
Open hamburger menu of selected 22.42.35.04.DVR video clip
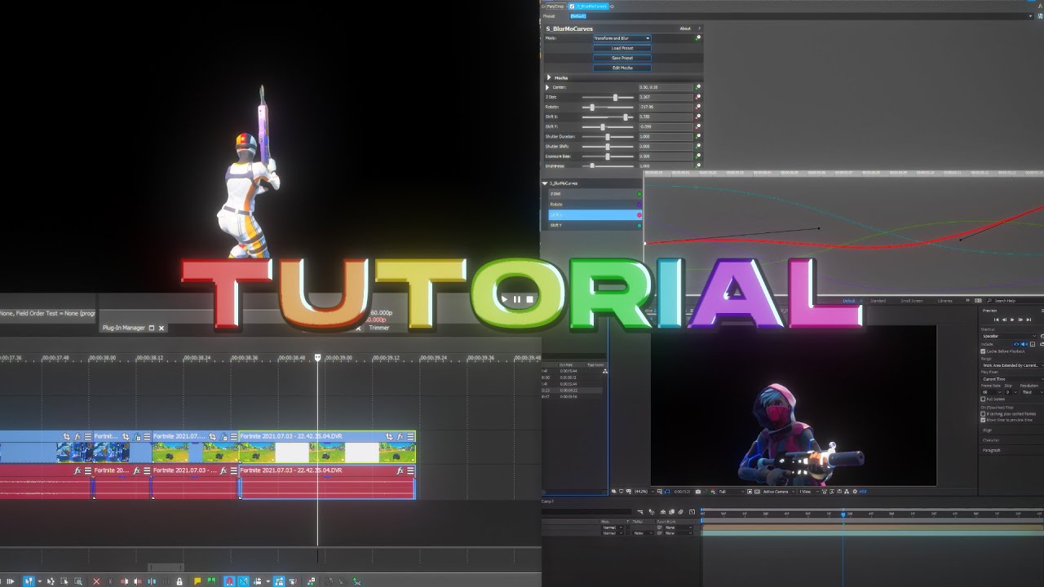(x=410, y=437)
